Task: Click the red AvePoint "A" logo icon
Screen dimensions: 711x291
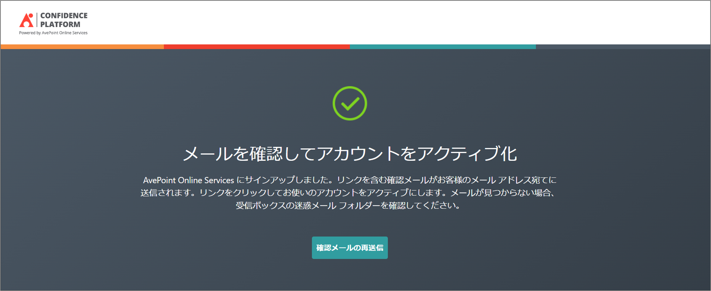Action: pos(26,20)
